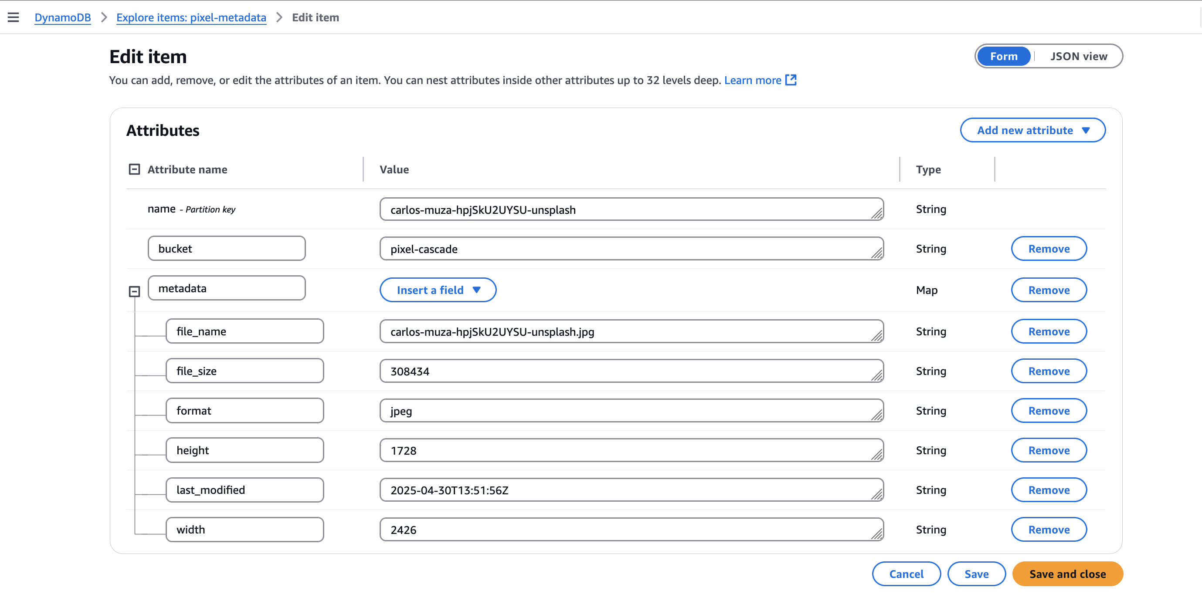Click the Map type label for metadata
Viewport: 1202px width, 601px height.
927,290
